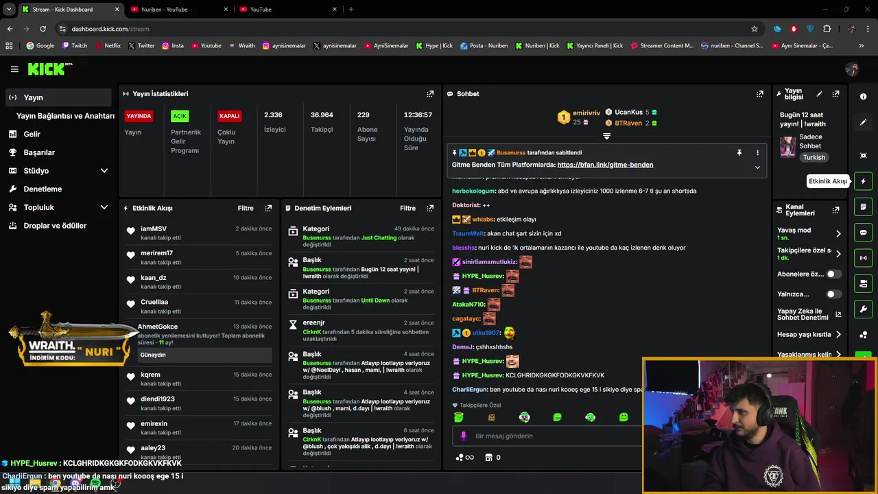878x494 pixels.
Task: Open the Streamer Content M... bookmark
Action: coord(661,46)
